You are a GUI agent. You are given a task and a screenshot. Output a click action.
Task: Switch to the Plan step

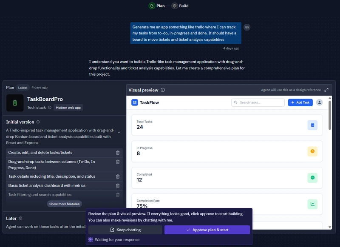157,6
